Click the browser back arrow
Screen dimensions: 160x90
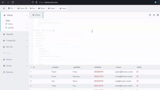pyautogui.click(x=3, y=2)
